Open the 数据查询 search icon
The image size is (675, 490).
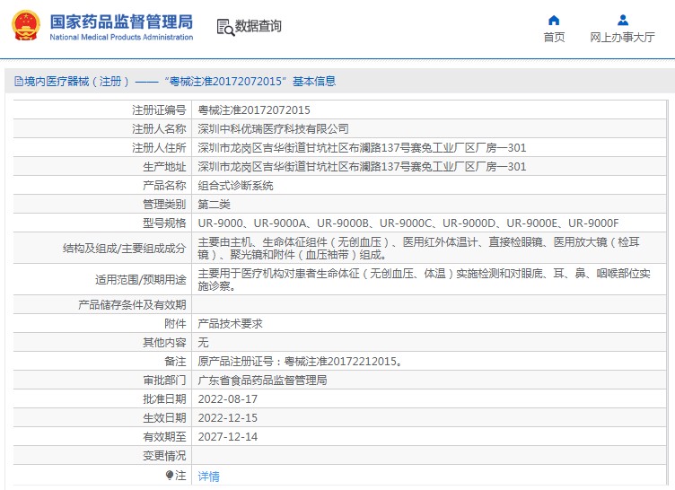click(x=225, y=27)
